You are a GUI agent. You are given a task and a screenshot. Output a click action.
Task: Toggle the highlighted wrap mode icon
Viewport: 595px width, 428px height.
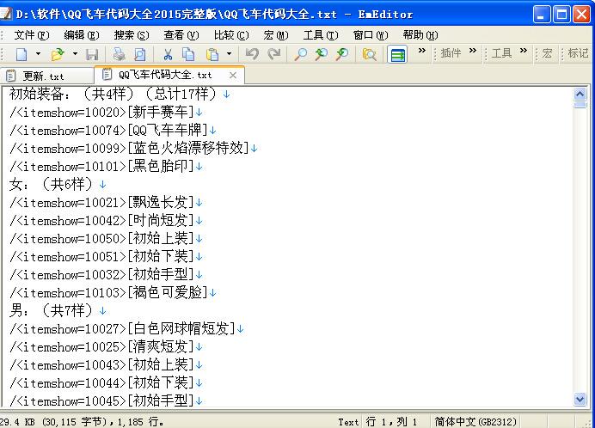click(397, 54)
